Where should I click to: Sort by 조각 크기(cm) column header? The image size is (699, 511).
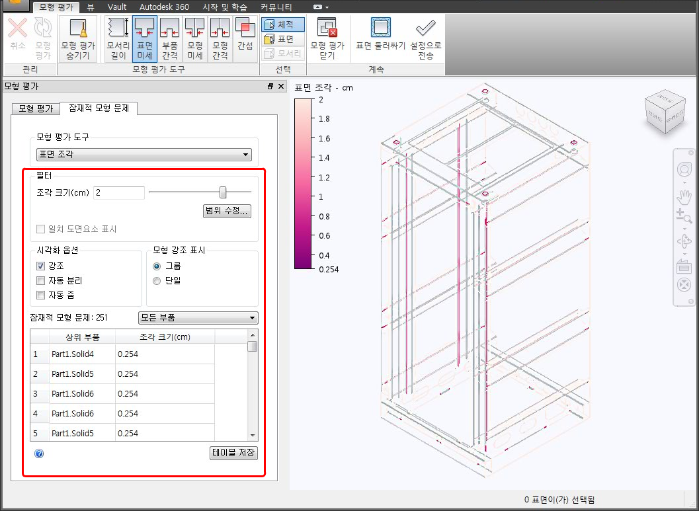[x=165, y=336]
